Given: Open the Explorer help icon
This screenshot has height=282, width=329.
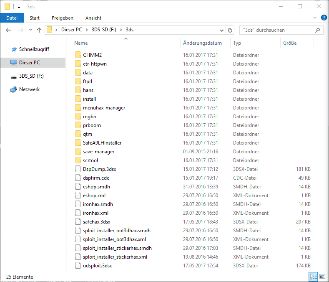Looking at the screenshot, I should coord(324,18).
